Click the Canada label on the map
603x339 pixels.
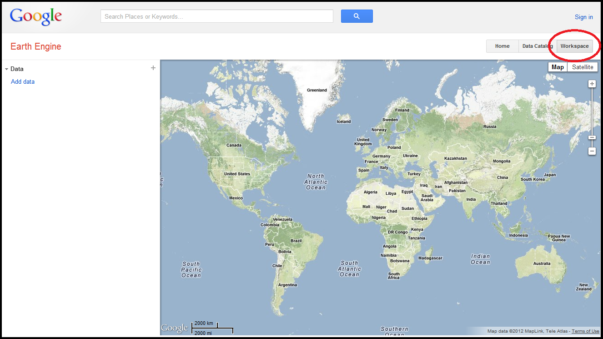[234, 145]
